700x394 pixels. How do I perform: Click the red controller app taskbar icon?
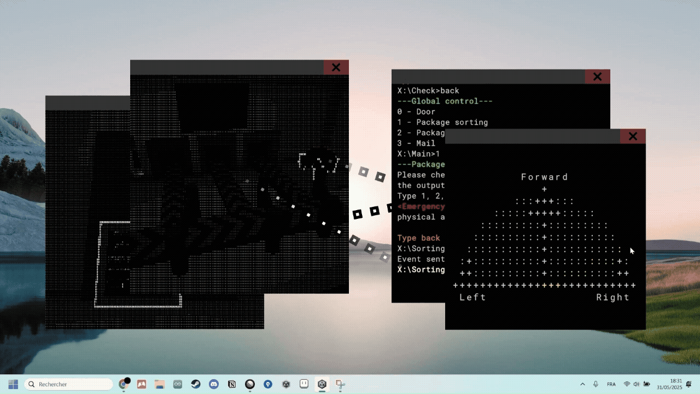(x=142, y=384)
